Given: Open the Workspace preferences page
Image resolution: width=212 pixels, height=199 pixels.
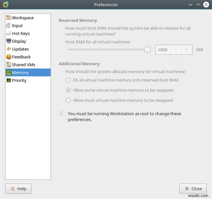Looking at the screenshot, I should coord(28,18).
